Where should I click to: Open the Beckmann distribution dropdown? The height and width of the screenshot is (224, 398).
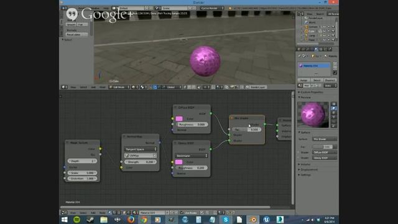192,156
